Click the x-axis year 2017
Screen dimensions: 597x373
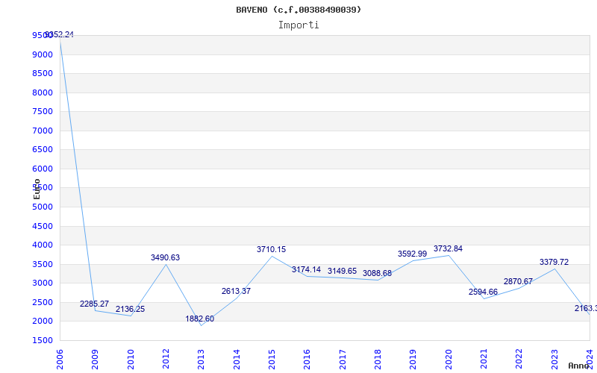click(x=343, y=360)
